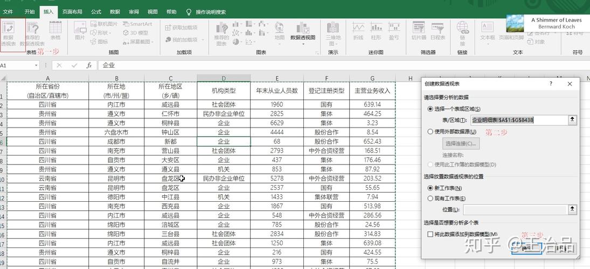The width and height of the screenshot is (590, 269).
Task: Open 推荐的数据透视表 recommended PivotTables
Action: click(x=32, y=34)
